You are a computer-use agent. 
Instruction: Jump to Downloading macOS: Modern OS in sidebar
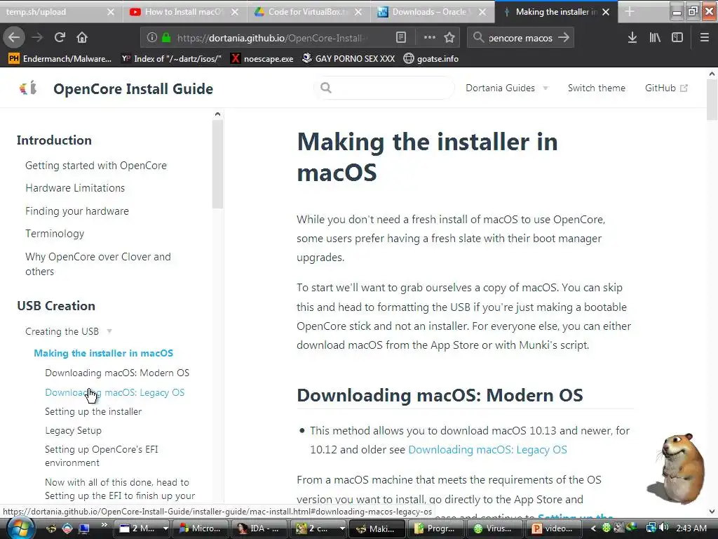coord(117,373)
